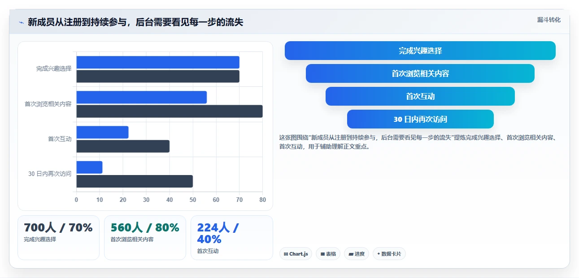Click the x-axis tick value 0
This screenshot has width=579, height=278.
point(76,200)
